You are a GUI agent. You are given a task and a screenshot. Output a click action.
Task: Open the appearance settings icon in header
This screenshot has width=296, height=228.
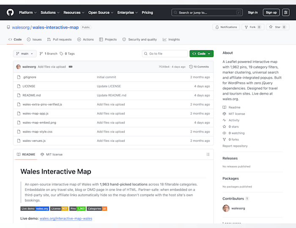[286, 12]
